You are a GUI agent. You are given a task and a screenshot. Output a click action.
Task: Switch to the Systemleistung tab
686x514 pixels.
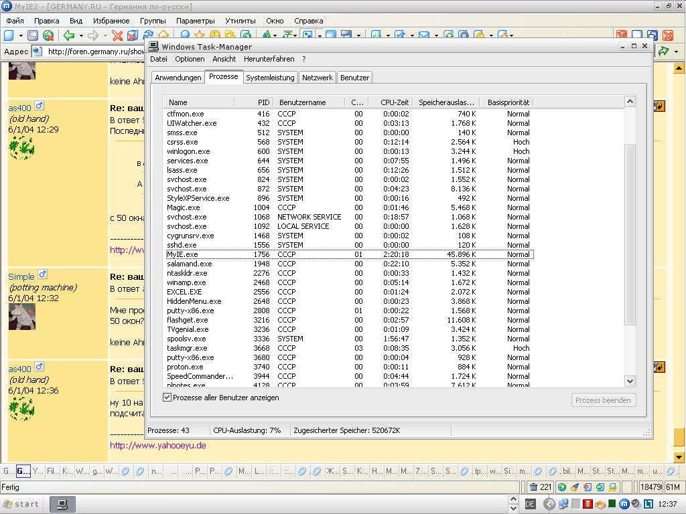click(270, 78)
